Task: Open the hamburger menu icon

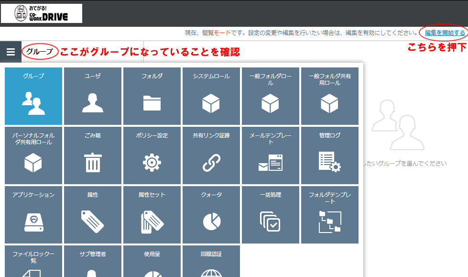Action: click(x=11, y=52)
